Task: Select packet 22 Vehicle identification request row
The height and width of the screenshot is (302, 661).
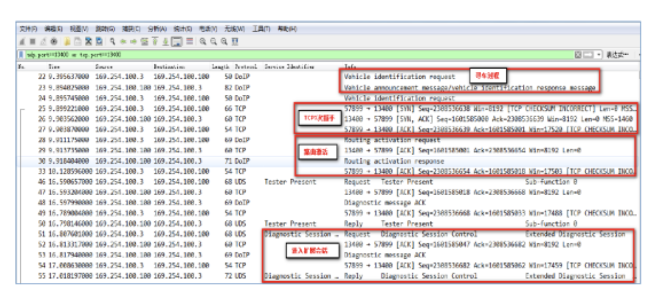Action: pyautogui.click(x=328, y=77)
